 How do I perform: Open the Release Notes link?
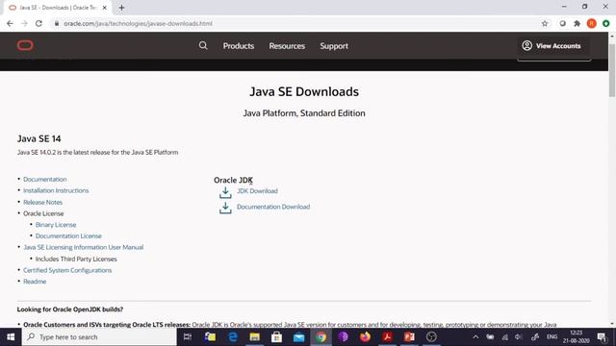coord(42,203)
